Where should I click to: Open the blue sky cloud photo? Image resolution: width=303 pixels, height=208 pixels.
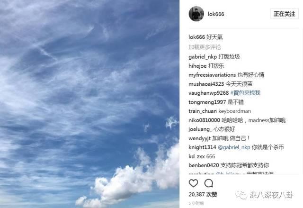[x=89, y=104]
